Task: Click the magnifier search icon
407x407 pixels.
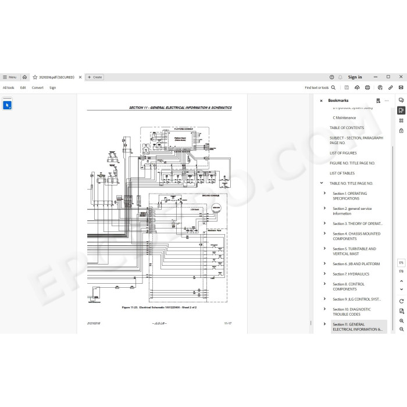Action: tap(333, 88)
